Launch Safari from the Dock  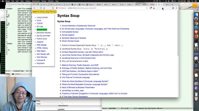point(196,28)
